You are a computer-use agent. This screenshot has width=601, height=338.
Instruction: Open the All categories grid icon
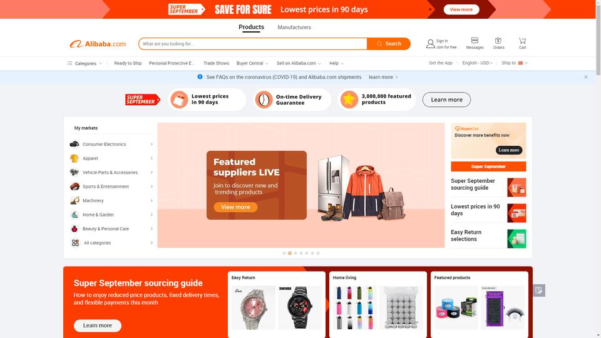pyautogui.click(x=75, y=243)
